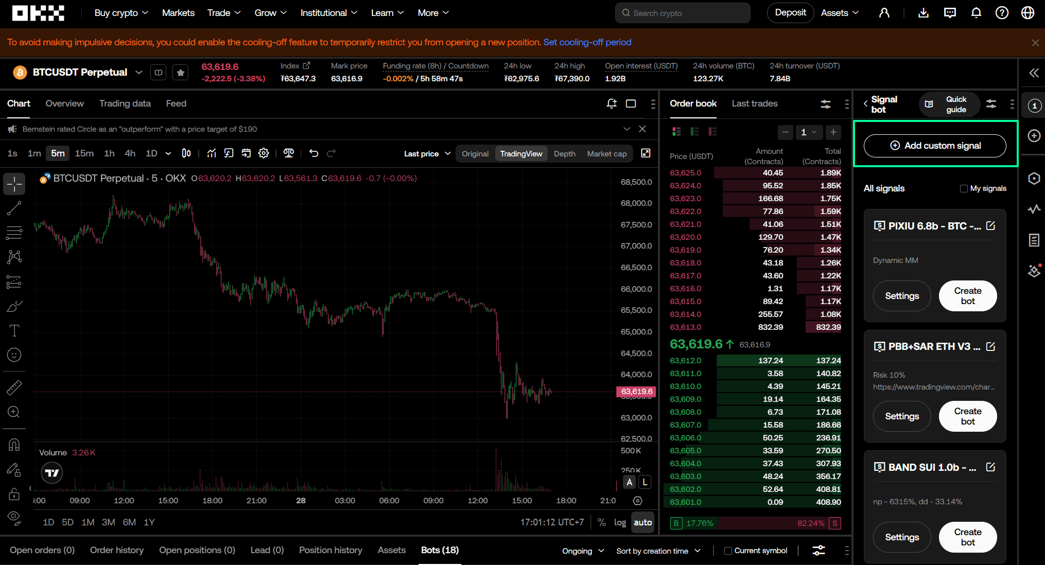Enable the My signals checkbox
Screen dimensions: 1045x565
pos(964,188)
